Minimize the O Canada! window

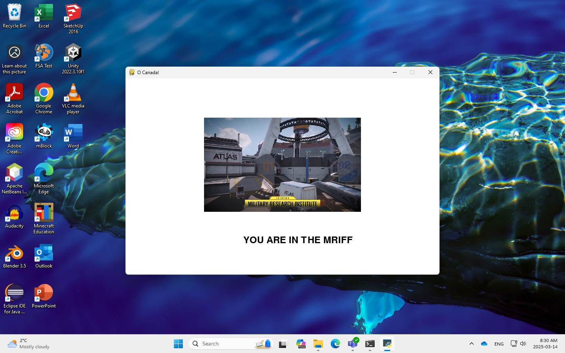pos(395,72)
